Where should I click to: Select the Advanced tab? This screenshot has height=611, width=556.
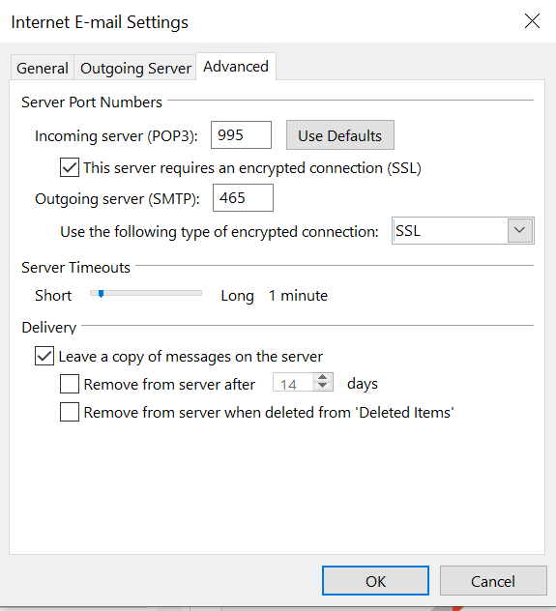[x=236, y=67]
